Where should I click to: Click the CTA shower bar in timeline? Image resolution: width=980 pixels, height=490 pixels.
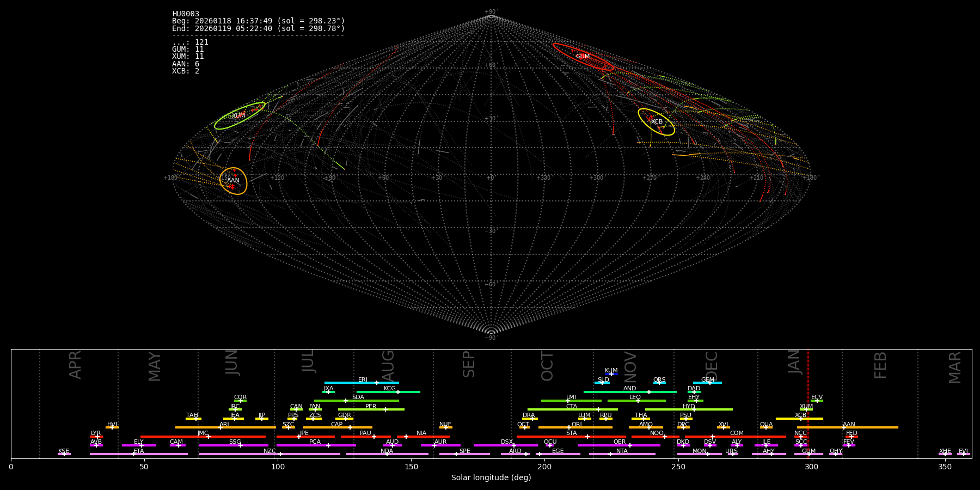tap(573, 409)
